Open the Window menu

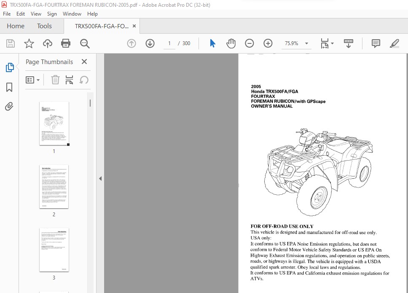72,14
